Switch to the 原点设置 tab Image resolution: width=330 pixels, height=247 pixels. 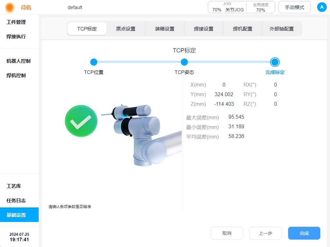[x=126, y=29]
